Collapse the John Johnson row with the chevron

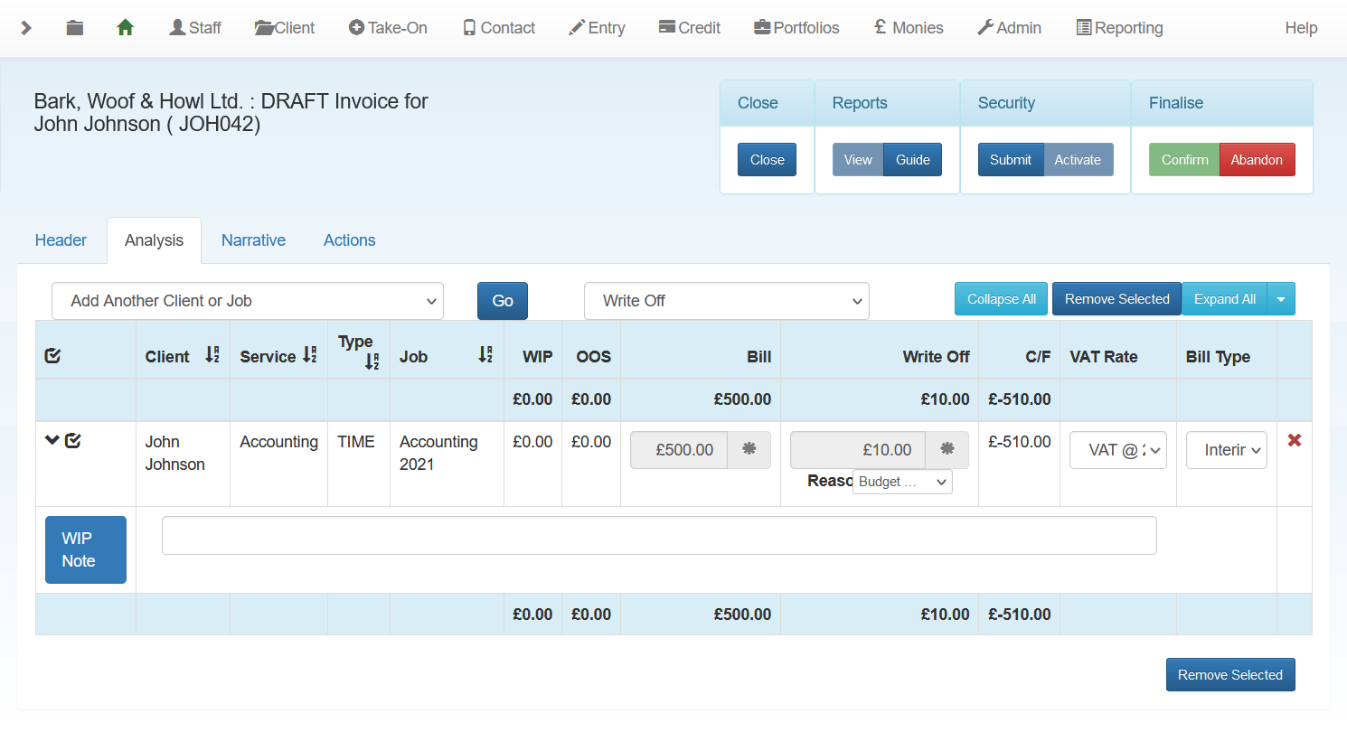pyautogui.click(x=52, y=440)
